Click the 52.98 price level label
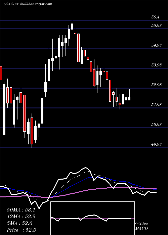The width and height of the screenshot is (168, 235). (156, 85)
